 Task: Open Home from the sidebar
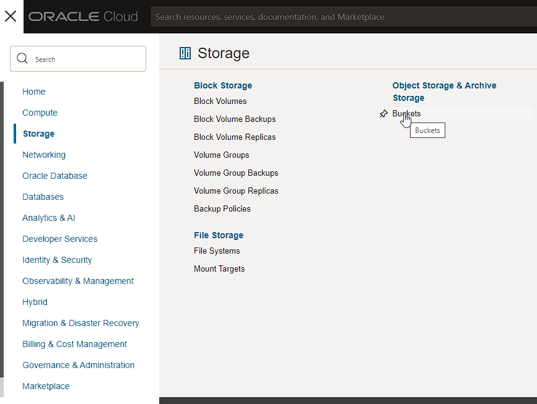[x=33, y=92]
